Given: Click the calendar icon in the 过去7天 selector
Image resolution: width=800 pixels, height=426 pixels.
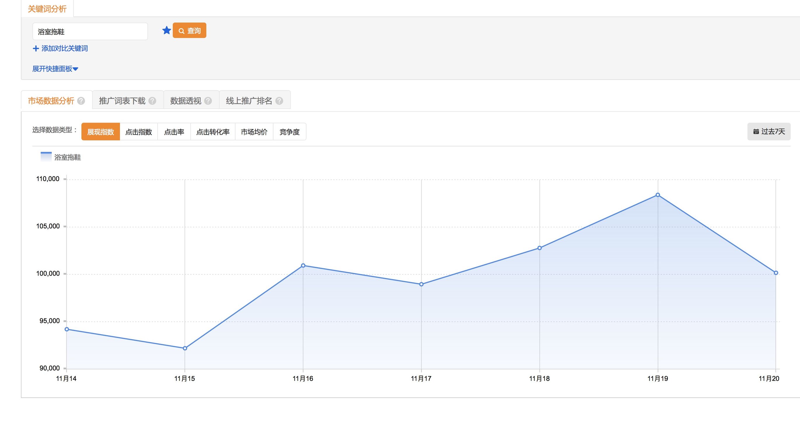Looking at the screenshot, I should (x=757, y=131).
